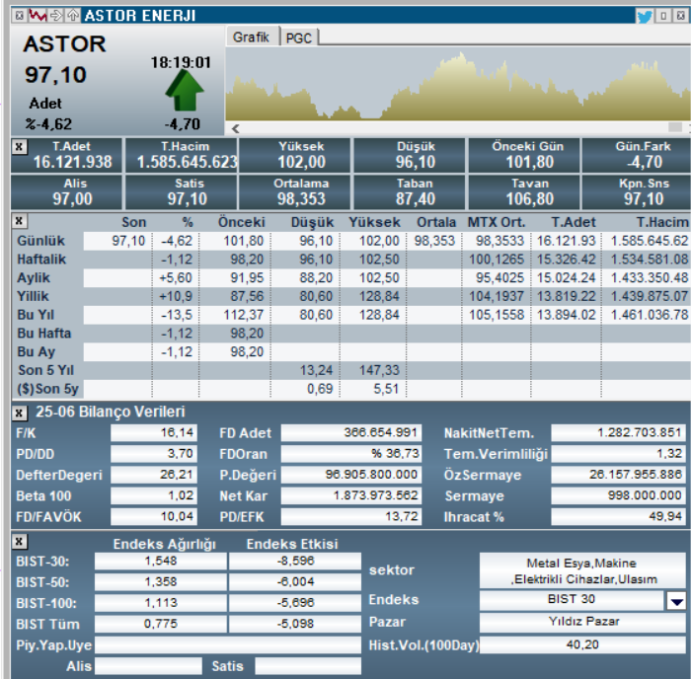Click the Önceki column header
This screenshot has width=691, height=679.
tap(242, 222)
